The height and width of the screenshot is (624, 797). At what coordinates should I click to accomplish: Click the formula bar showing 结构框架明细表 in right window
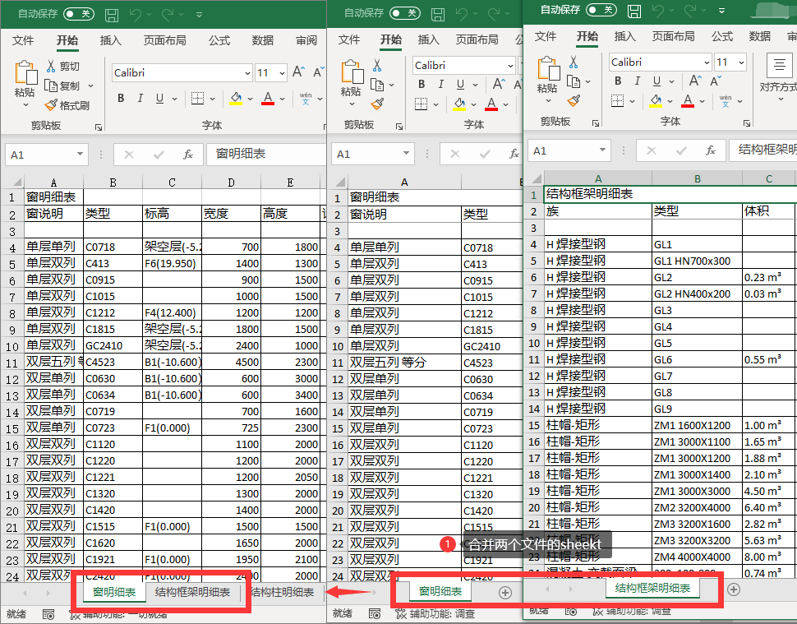[x=762, y=150]
